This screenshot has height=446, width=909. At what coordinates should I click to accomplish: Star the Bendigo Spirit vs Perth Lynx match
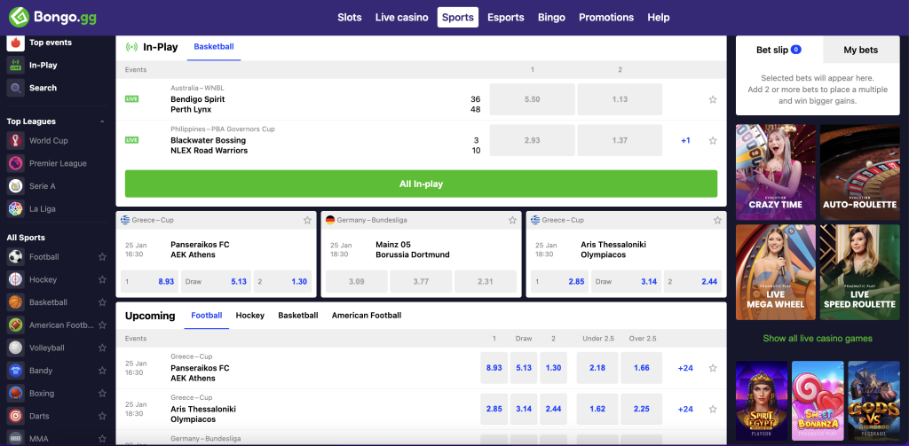click(713, 99)
